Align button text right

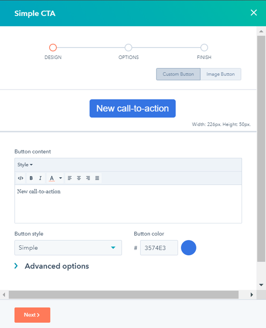click(88, 178)
